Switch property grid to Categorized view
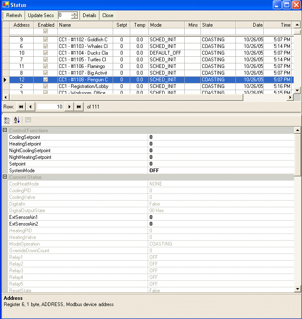The width and height of the screenshot is (302, 319). click(7, 121)
